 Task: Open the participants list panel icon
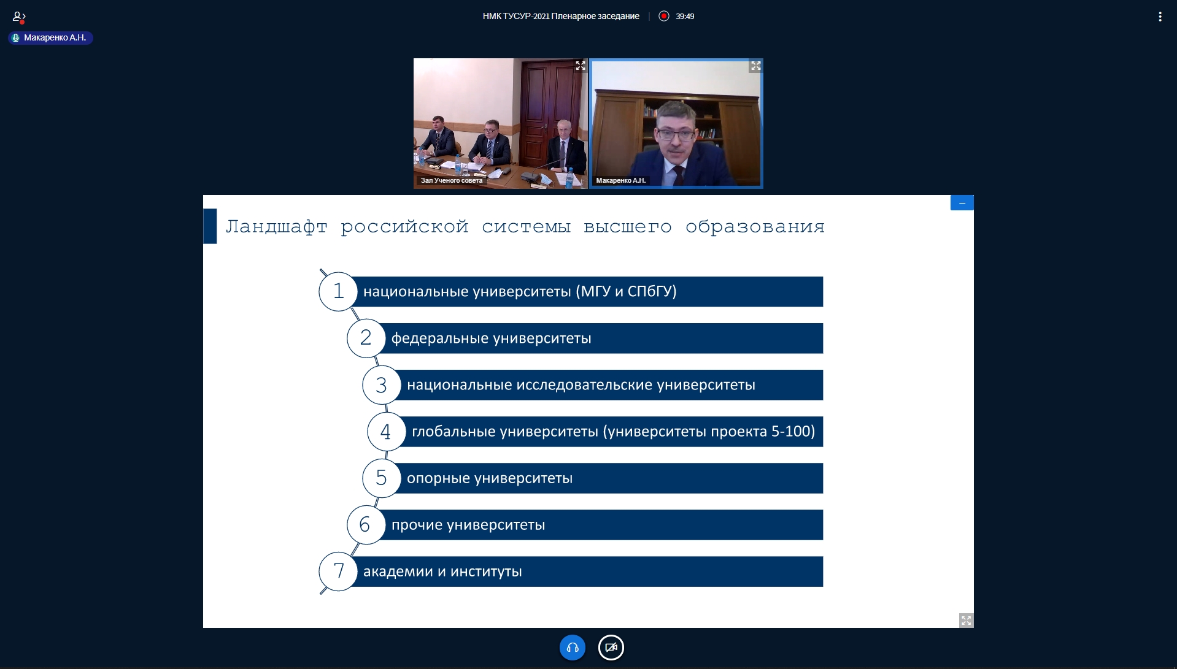(18, 17)
